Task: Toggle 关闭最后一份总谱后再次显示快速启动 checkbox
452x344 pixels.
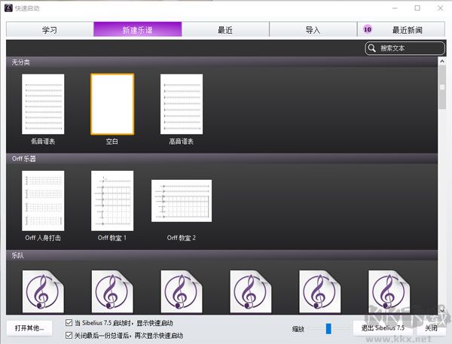Action: coord(70,335)
